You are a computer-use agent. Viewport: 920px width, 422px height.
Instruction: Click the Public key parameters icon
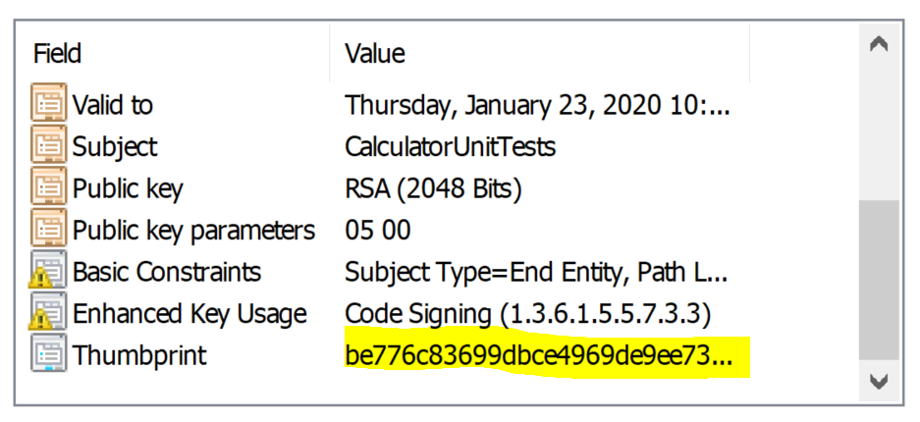[48, 230]
